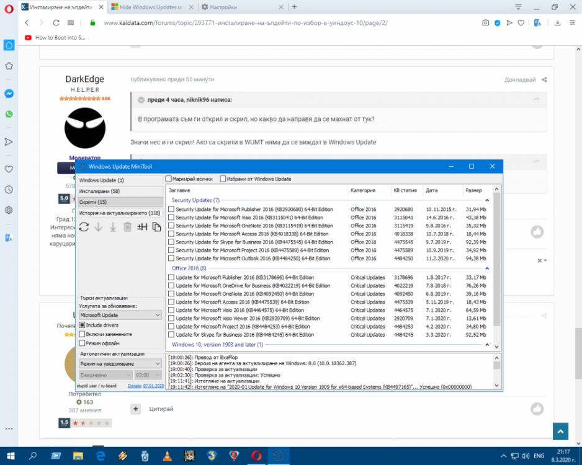Open Opera main menu logo

[x=9, y=9]
